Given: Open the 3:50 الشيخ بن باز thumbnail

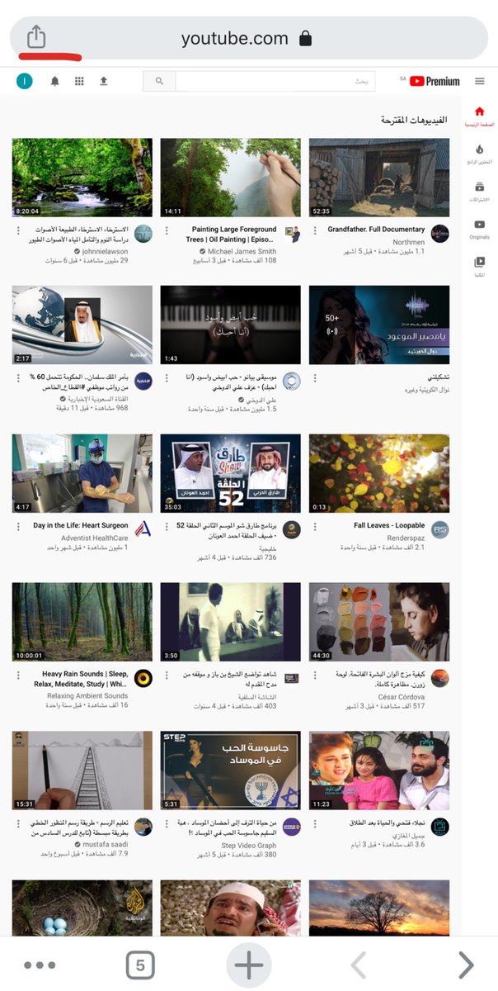Looking at the screenshot, I should coord(231,623).
